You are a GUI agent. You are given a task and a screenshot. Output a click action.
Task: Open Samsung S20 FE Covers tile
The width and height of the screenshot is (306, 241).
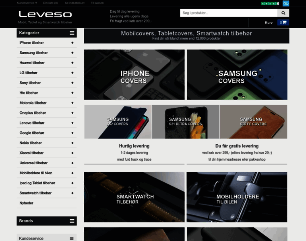point(254,122)
